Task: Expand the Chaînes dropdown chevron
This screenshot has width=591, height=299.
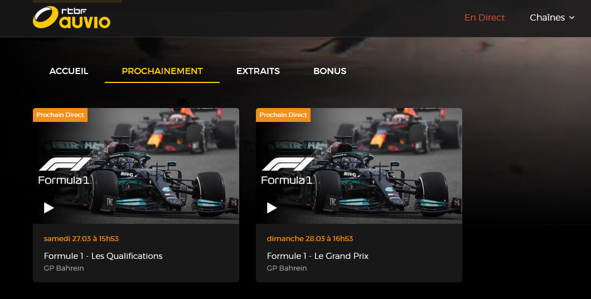Action: [572, 18]
